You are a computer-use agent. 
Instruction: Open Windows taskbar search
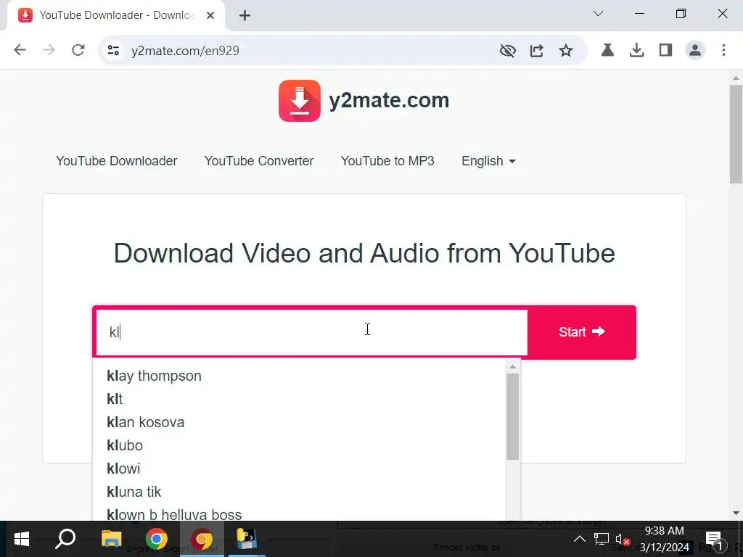coord(66,539)
